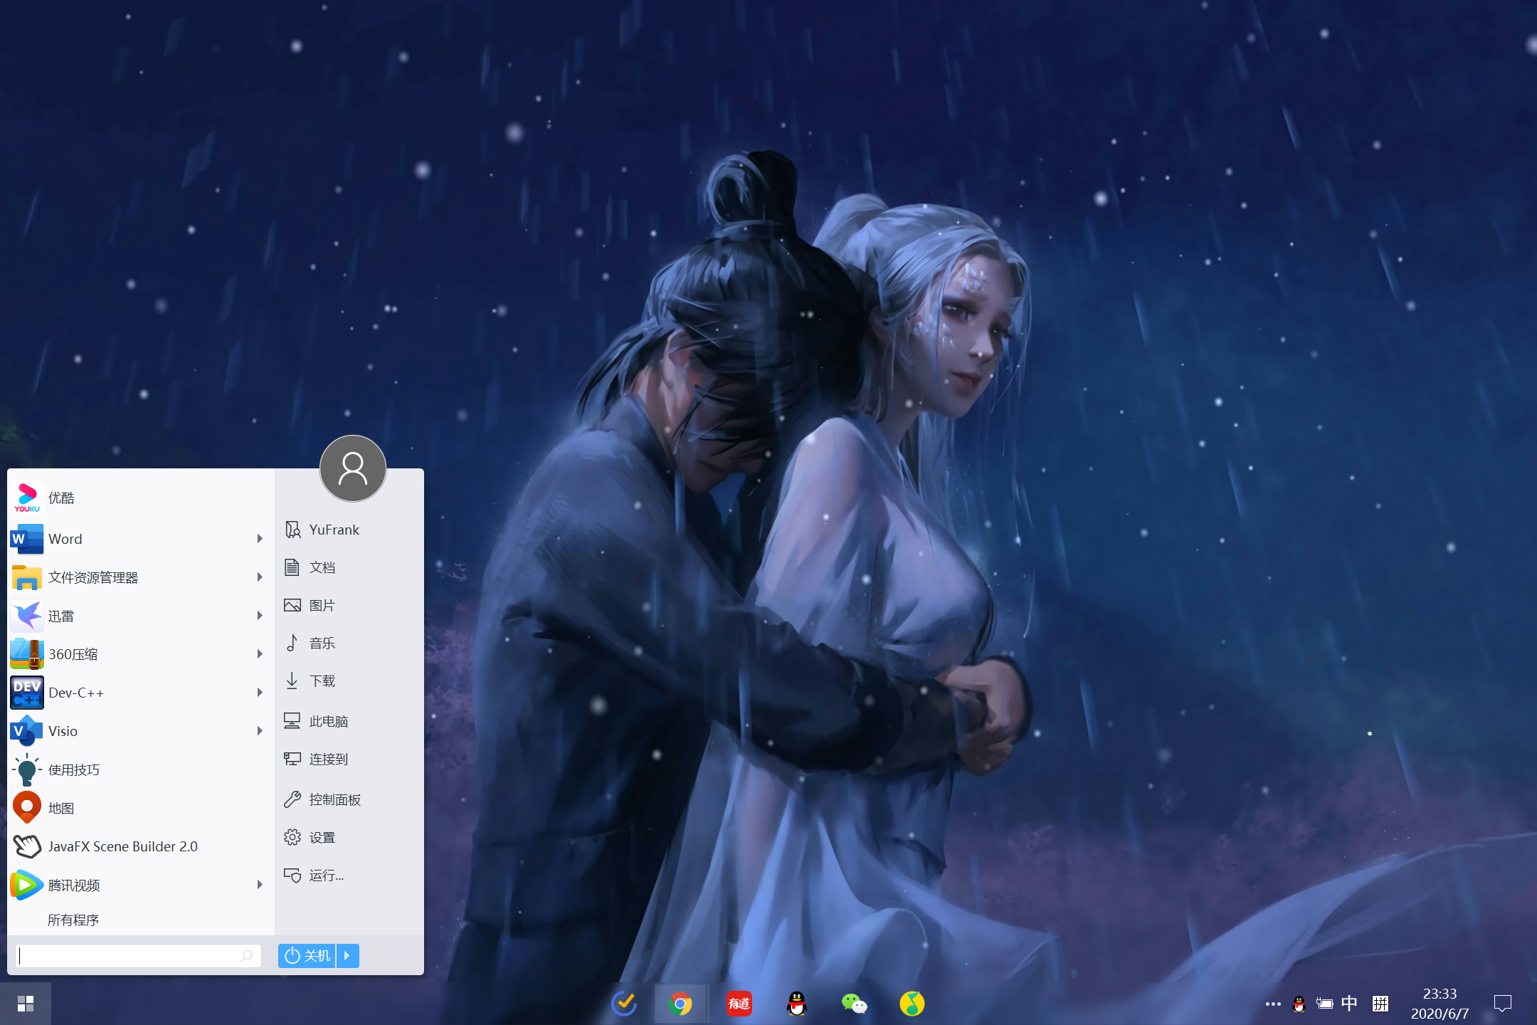Open QQ Music on the taskbar
The height and width of the screenshot is (1025, 1537).
tap(912, 1004)
